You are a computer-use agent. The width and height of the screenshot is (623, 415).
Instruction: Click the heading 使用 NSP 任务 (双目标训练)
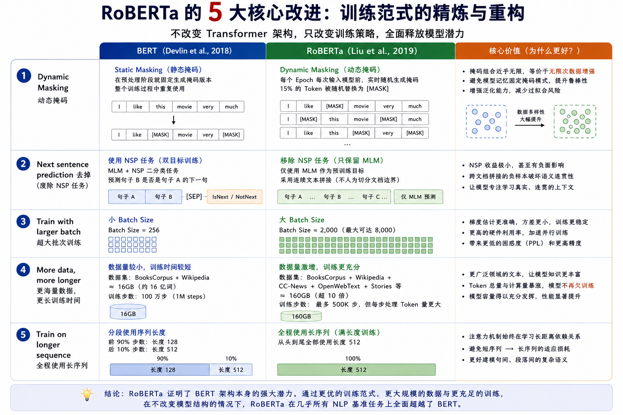click(x=156, y=160)
